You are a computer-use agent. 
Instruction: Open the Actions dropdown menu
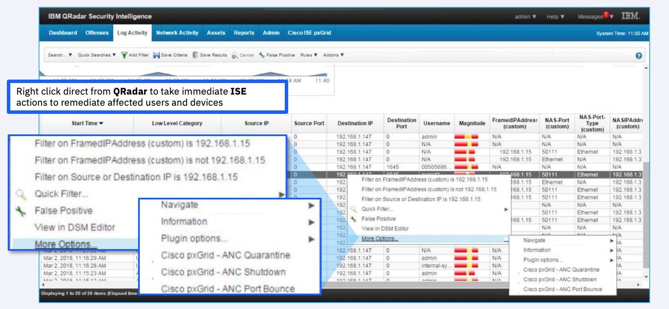tap(333, 55)
